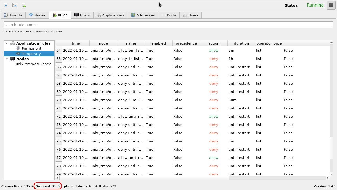Switch to the Events tab
The width and height of the screenshot is (337, 190).
pyautogui.click(x=13, y=15)
